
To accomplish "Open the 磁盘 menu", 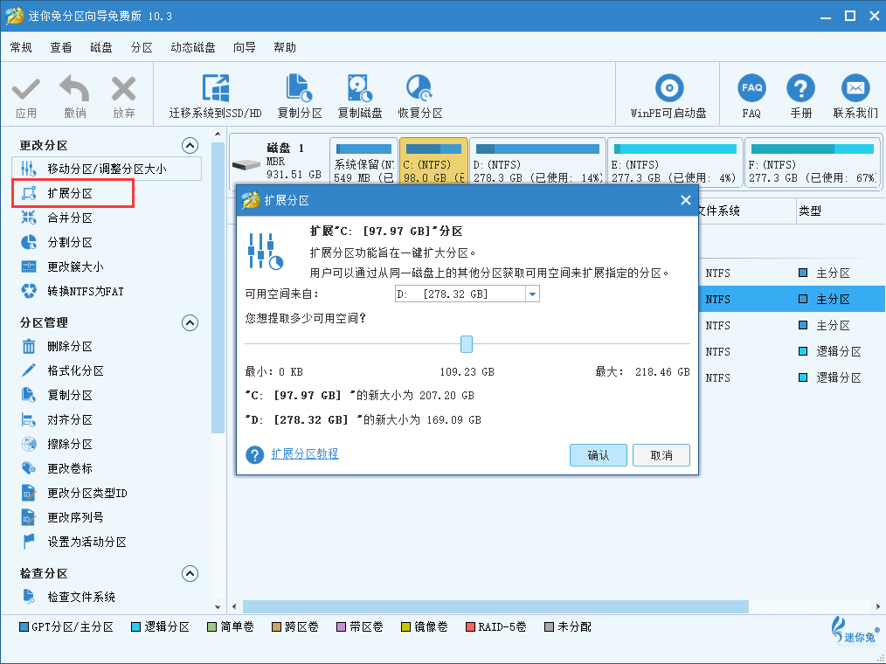I will coord(101,47).
